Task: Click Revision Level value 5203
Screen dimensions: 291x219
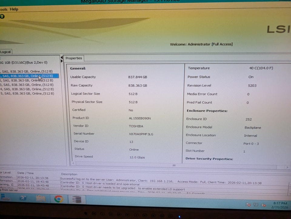Action: [252, 86]
